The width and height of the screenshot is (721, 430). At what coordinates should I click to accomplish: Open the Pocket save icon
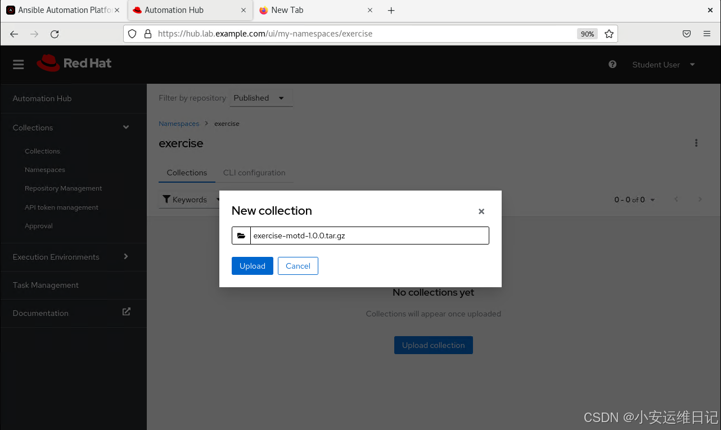[687, 34]
